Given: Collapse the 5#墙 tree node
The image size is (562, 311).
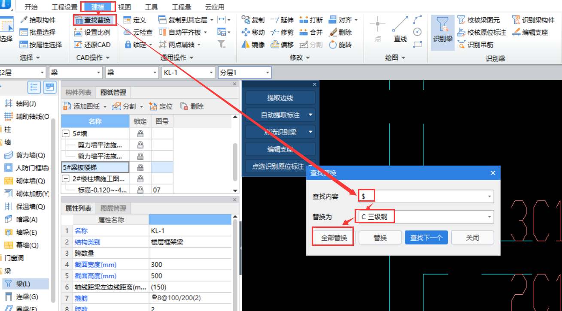Looking at the screenshot, I should 66,134.
